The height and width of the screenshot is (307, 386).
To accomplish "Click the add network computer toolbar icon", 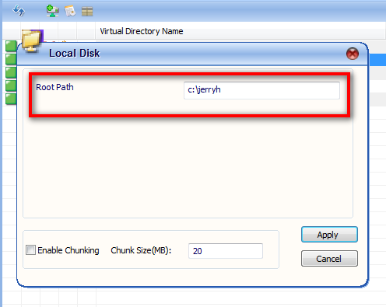I will 53,11.
